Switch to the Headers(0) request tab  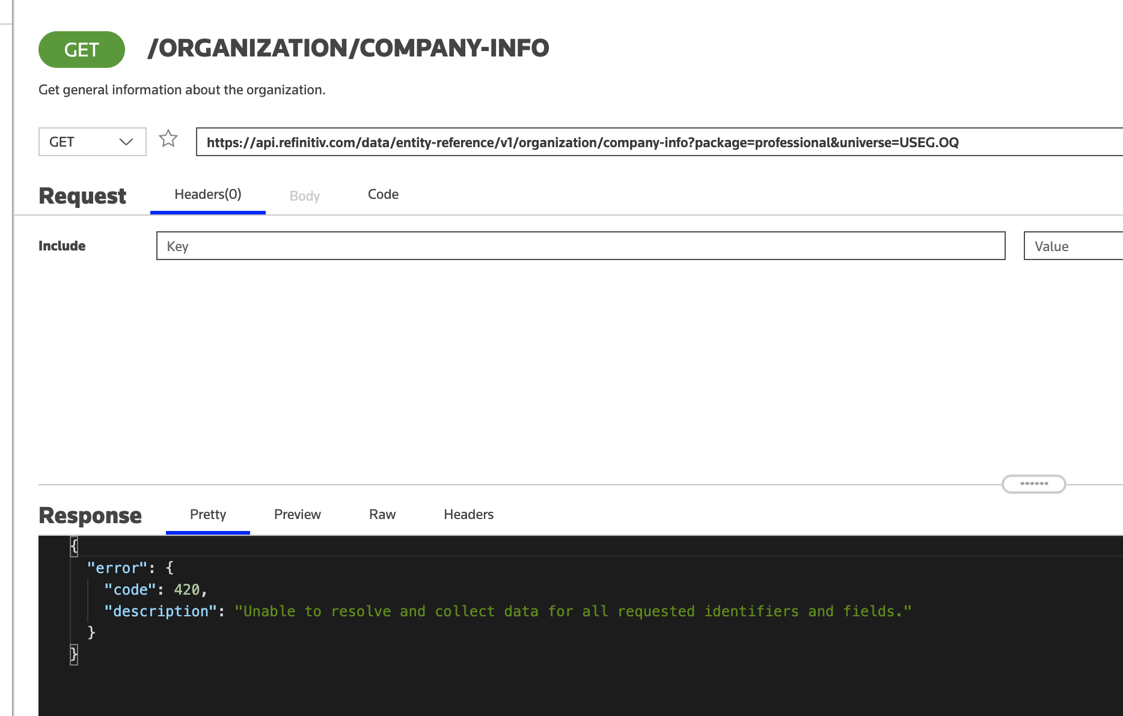tap(208, 195)
